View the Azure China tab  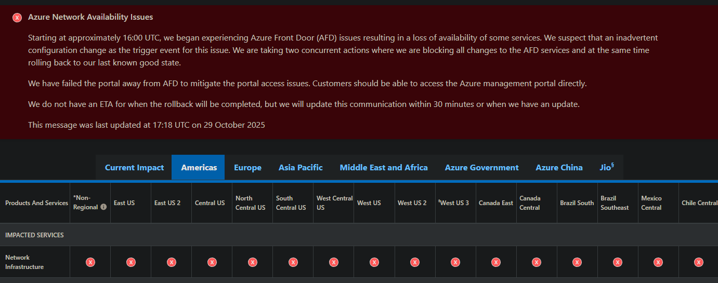[559, 168]
